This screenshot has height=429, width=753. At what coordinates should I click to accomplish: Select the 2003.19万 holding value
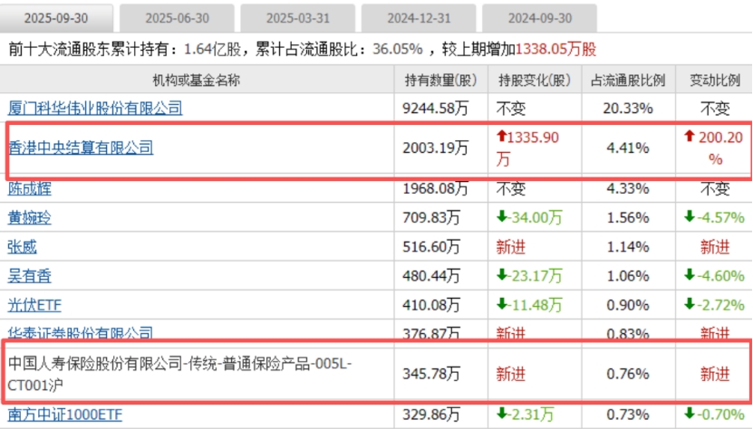[435, 148]
